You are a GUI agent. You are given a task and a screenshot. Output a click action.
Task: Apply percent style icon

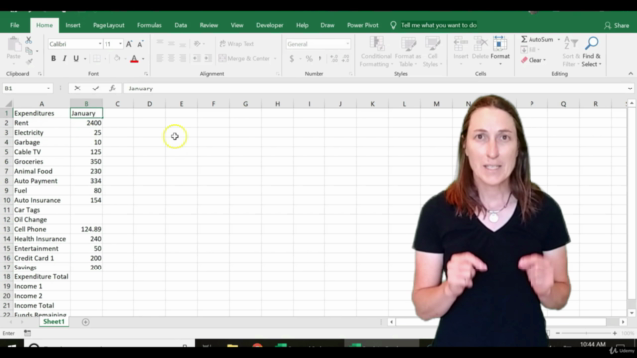309,59
